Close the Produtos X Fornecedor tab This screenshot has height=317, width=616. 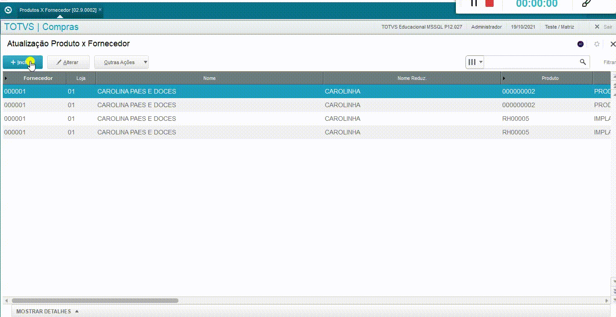tap(100, 10)
